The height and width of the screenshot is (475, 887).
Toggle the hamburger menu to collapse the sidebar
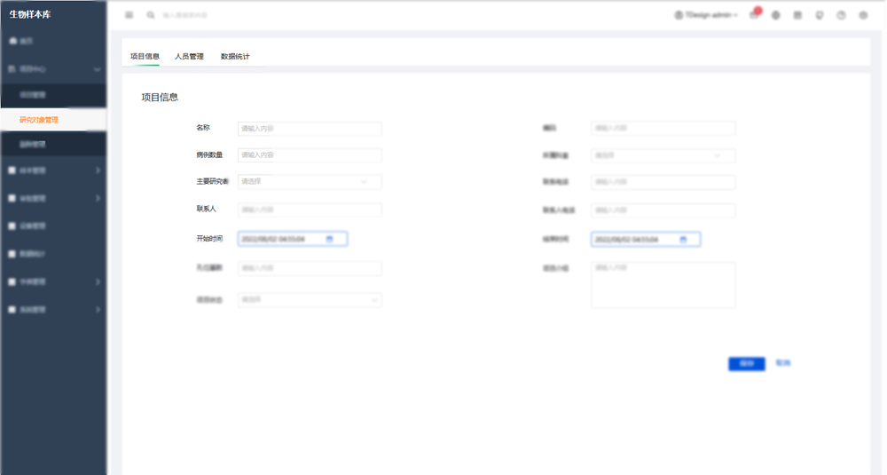(x=130, y=15)
